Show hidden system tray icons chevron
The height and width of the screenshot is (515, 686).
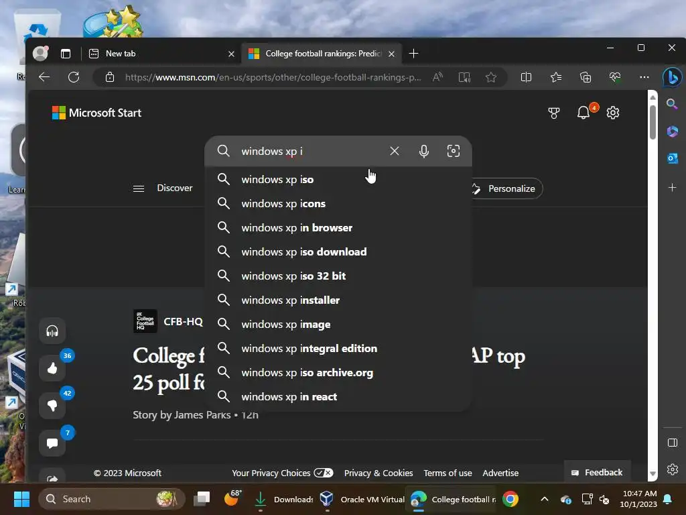(544, 499)
